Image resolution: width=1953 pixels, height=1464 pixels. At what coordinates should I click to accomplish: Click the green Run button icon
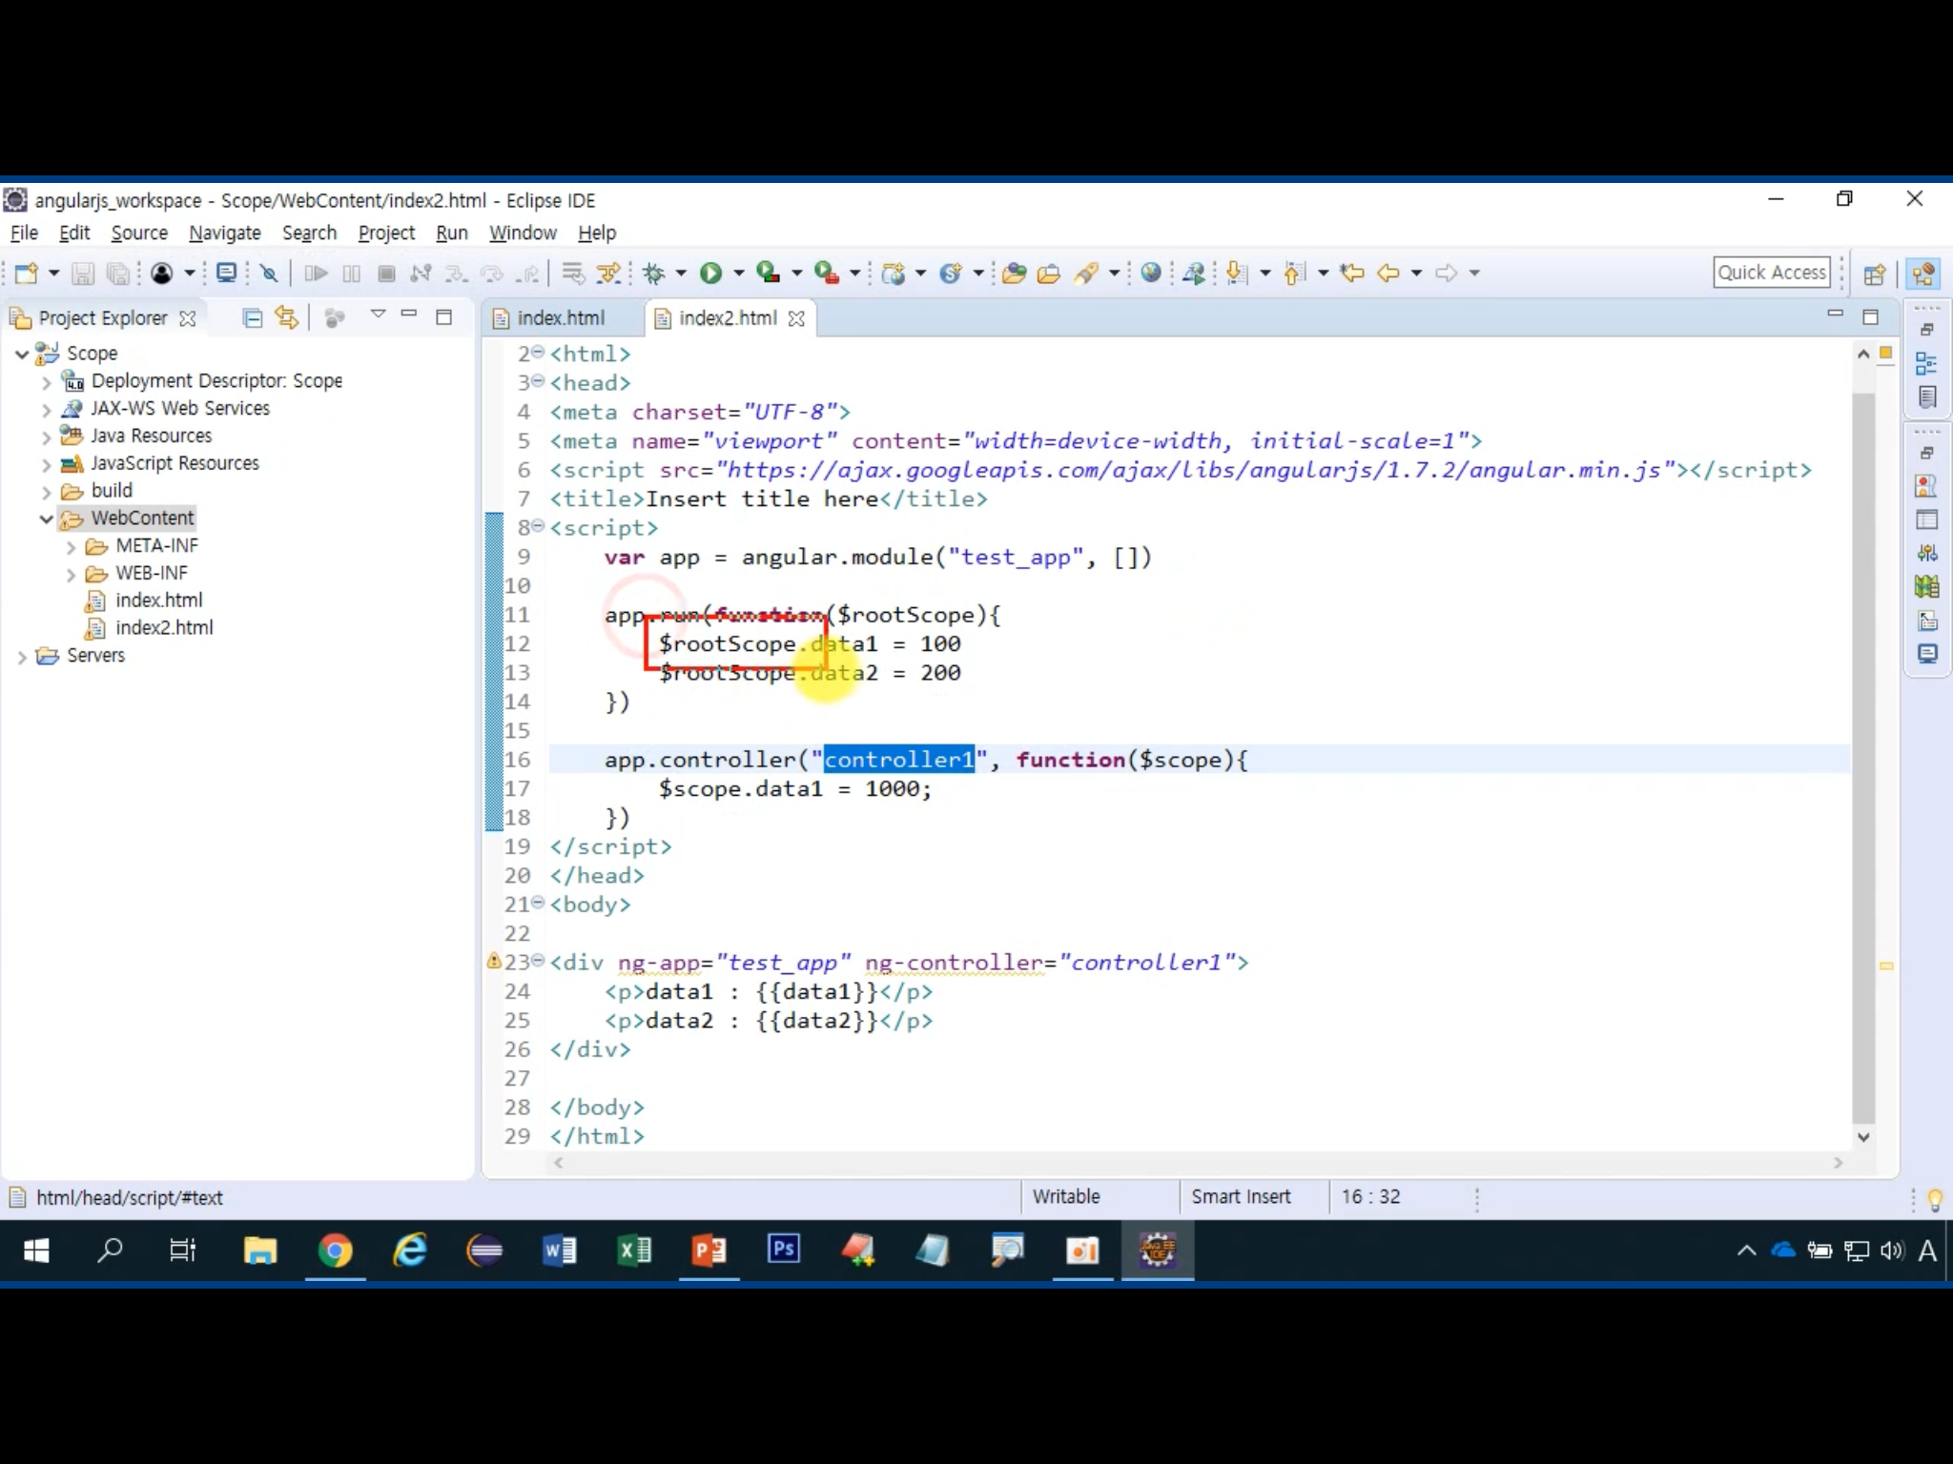pos(710,274)
